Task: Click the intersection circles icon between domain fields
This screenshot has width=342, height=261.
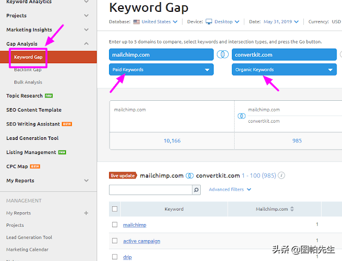Action: tap(223, 55)
